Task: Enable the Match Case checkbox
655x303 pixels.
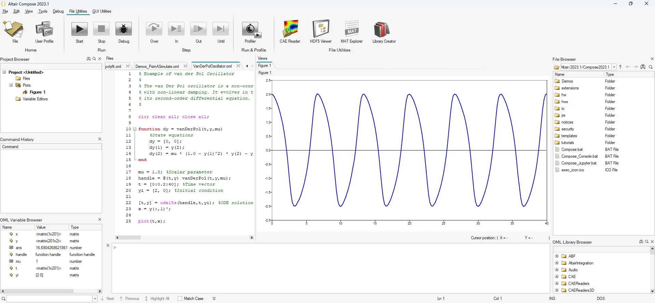Action: pyautogui.click(x=180, y=299)
